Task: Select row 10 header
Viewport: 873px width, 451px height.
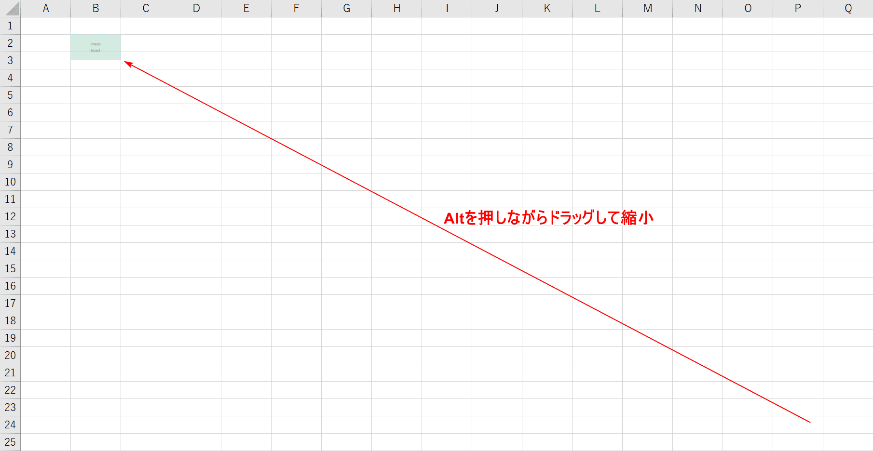Action: tap(10, 182)
